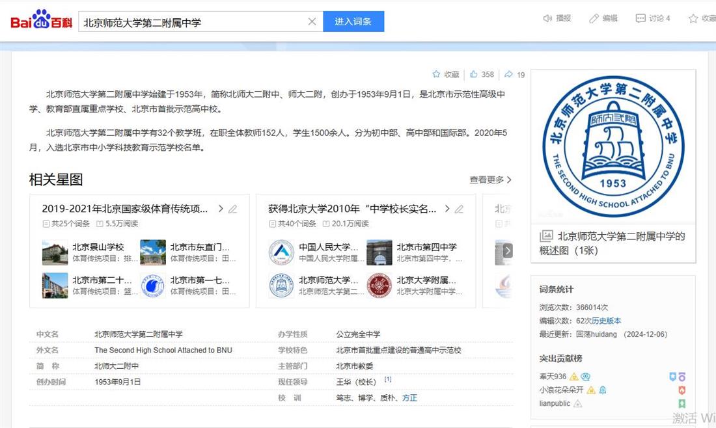Click The Second High School Attached to BNU
716x428 pixels.
pos(163,351)
